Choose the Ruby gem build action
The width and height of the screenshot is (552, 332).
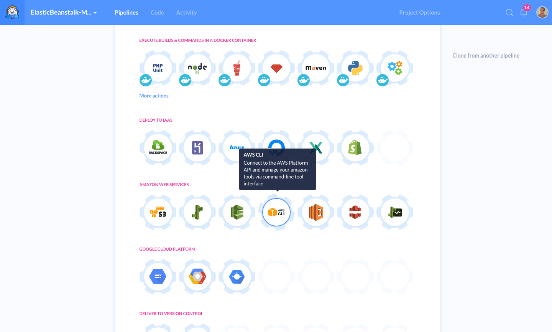(x=276, y=68)
